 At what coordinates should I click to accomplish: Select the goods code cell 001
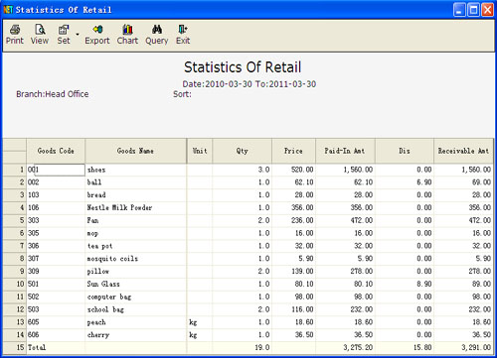click(x=56, y=170)
